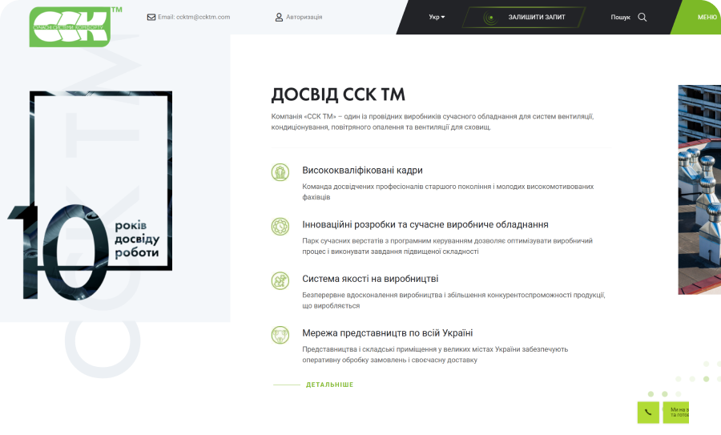Screen dimensions: 721x435
Task: Select heading Мережа представництв по всій Україні
Action: [x=387, y=333]
